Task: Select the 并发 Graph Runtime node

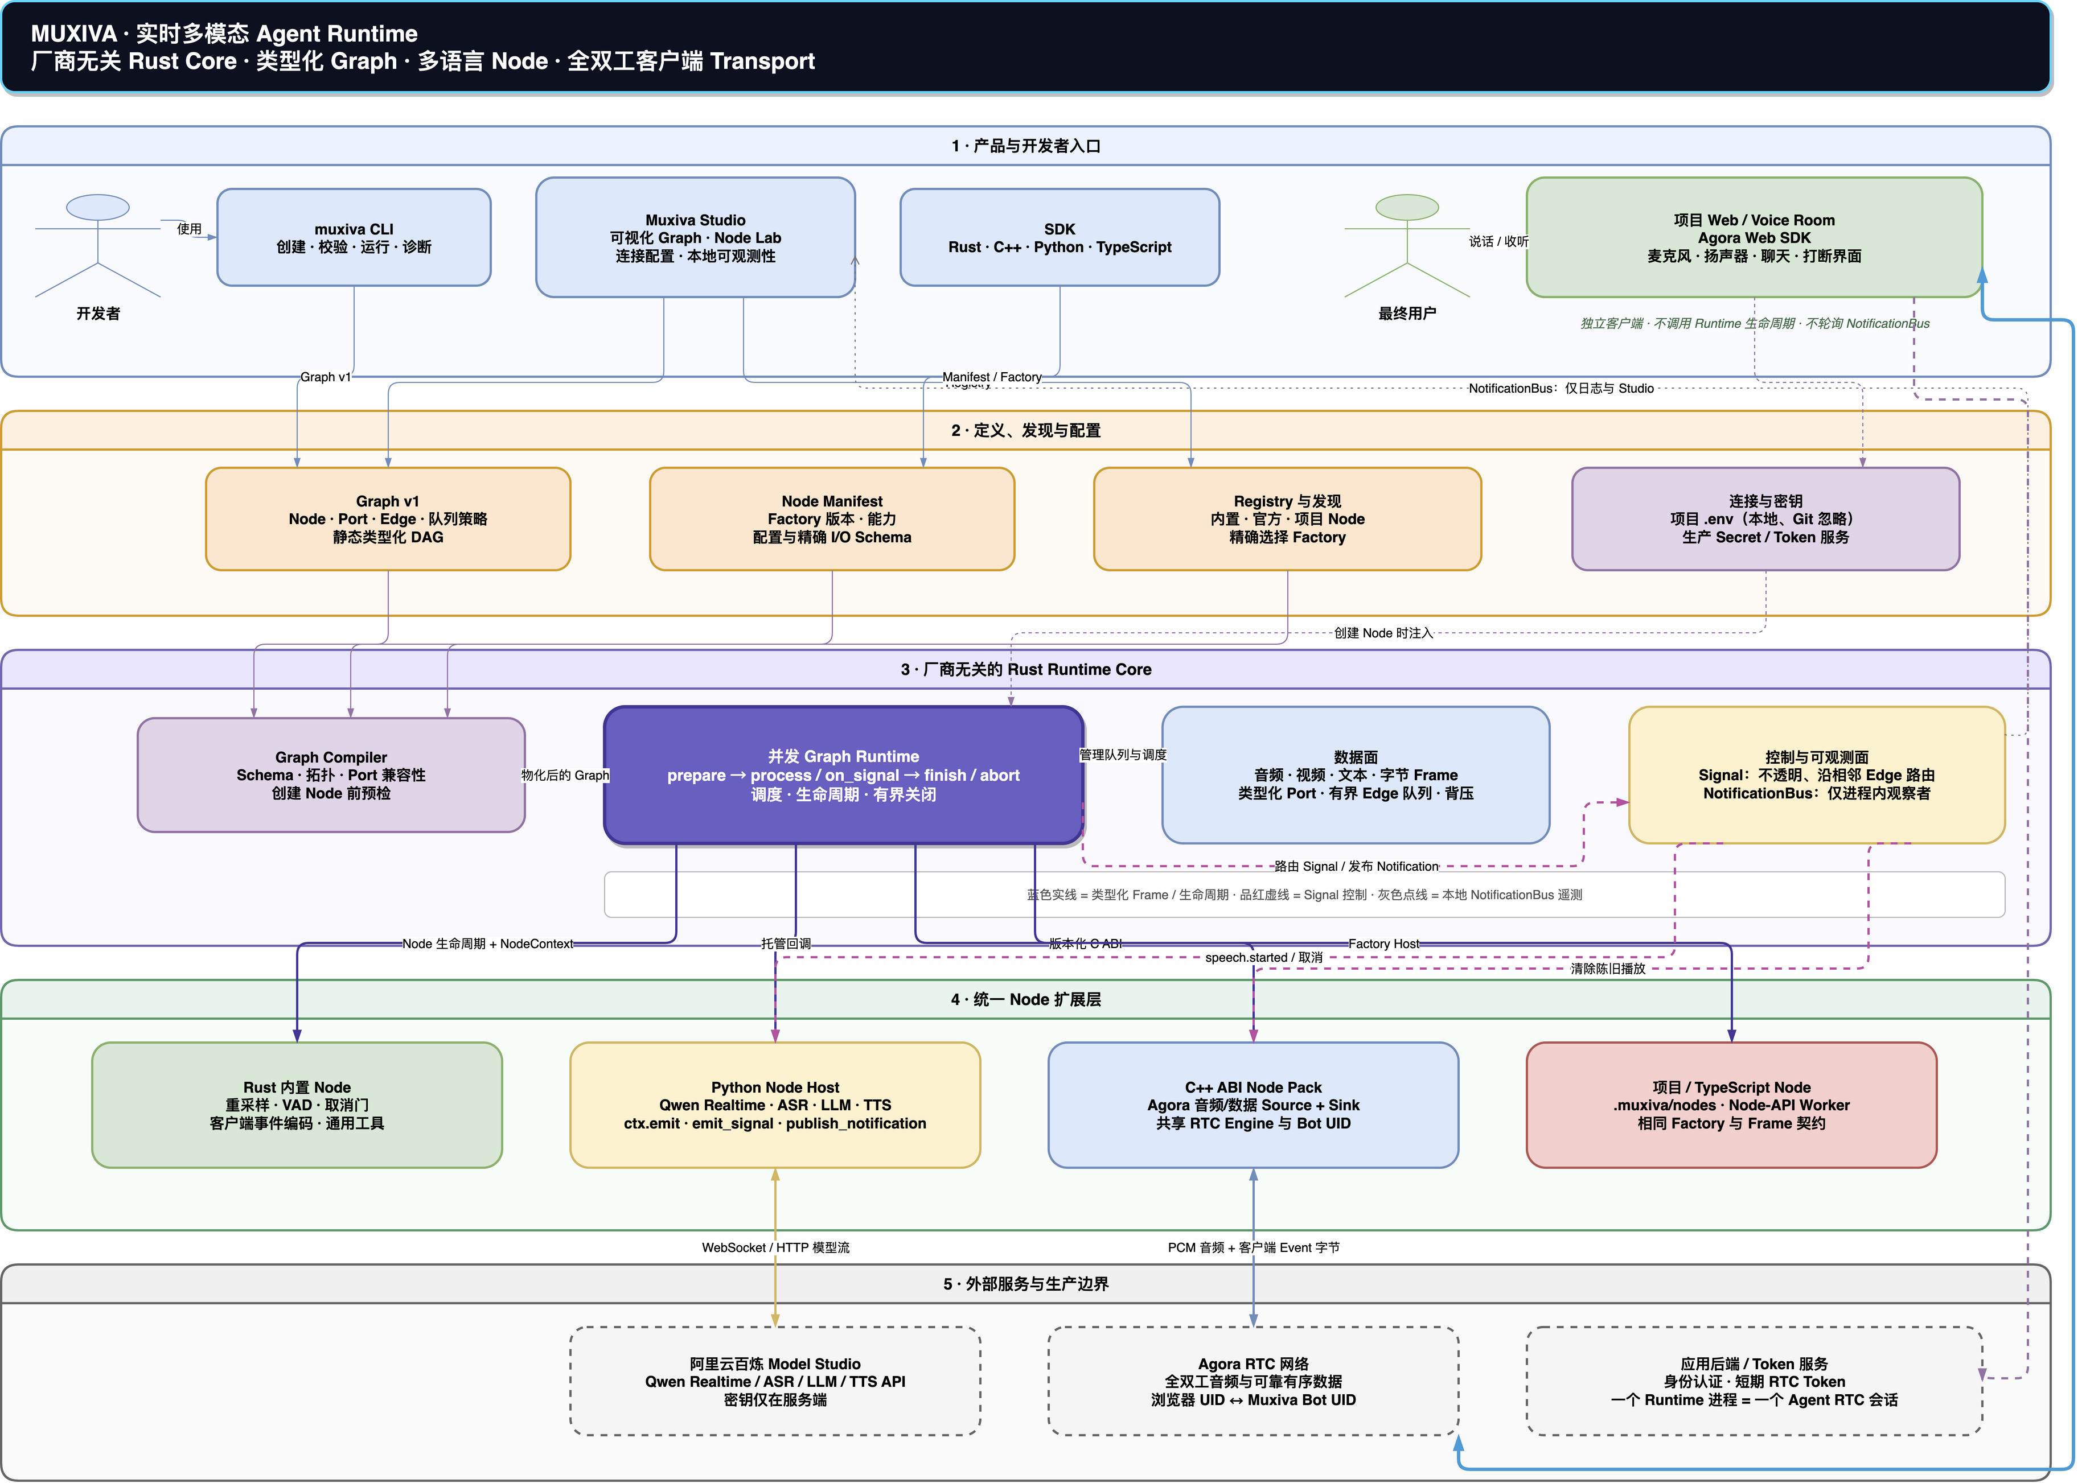Action: (x=844, y=775)
